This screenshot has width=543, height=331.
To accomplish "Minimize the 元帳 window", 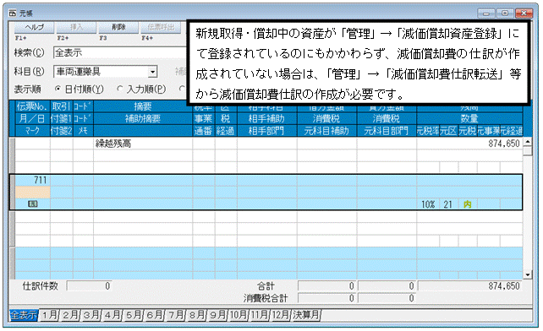I will 485,14.
